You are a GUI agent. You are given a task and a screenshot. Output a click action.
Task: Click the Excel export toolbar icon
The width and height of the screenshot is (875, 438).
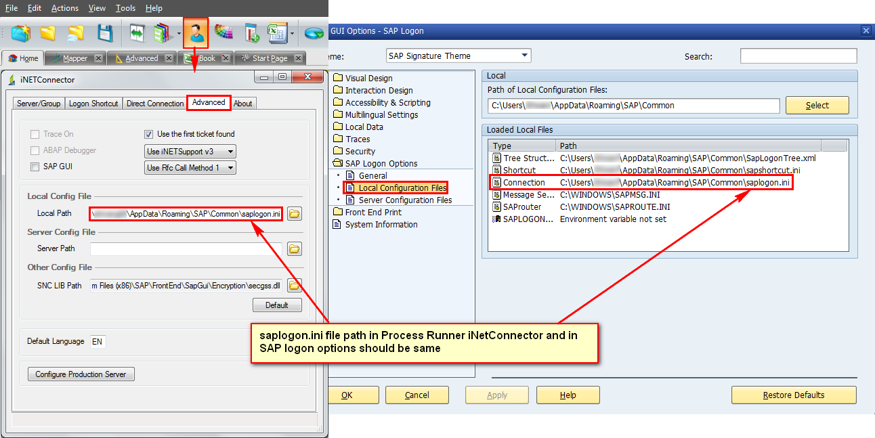(x=277, y=32)
